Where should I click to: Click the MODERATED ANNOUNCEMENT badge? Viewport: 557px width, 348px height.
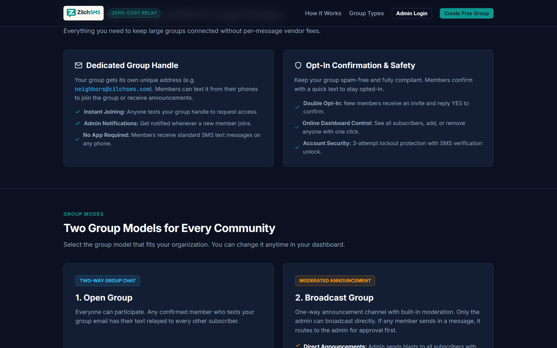pos(335,280)
